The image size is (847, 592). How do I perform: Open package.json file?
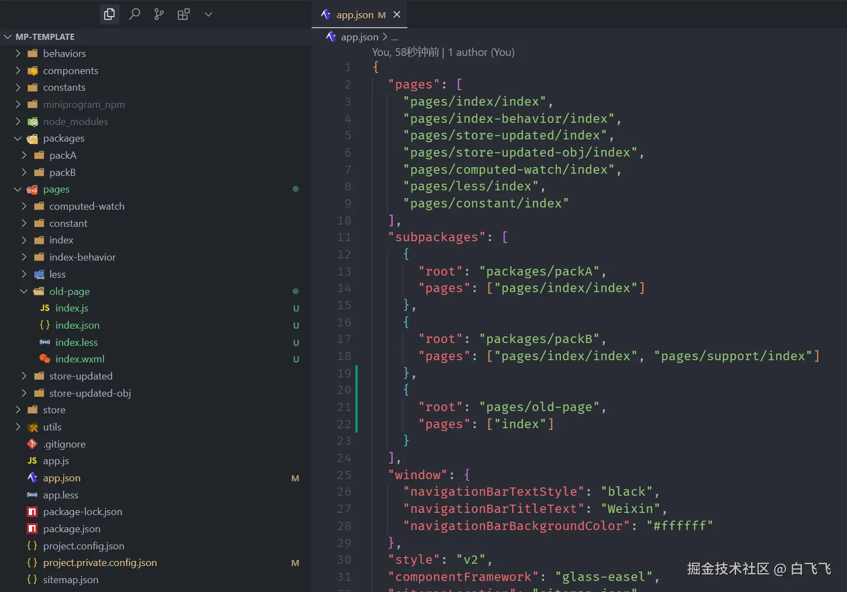(72, 529)
